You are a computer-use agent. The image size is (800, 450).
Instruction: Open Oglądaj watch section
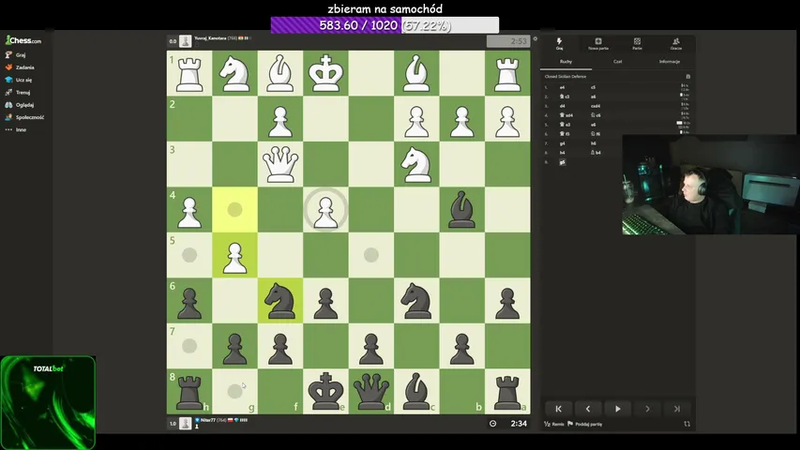coord(20,105)
